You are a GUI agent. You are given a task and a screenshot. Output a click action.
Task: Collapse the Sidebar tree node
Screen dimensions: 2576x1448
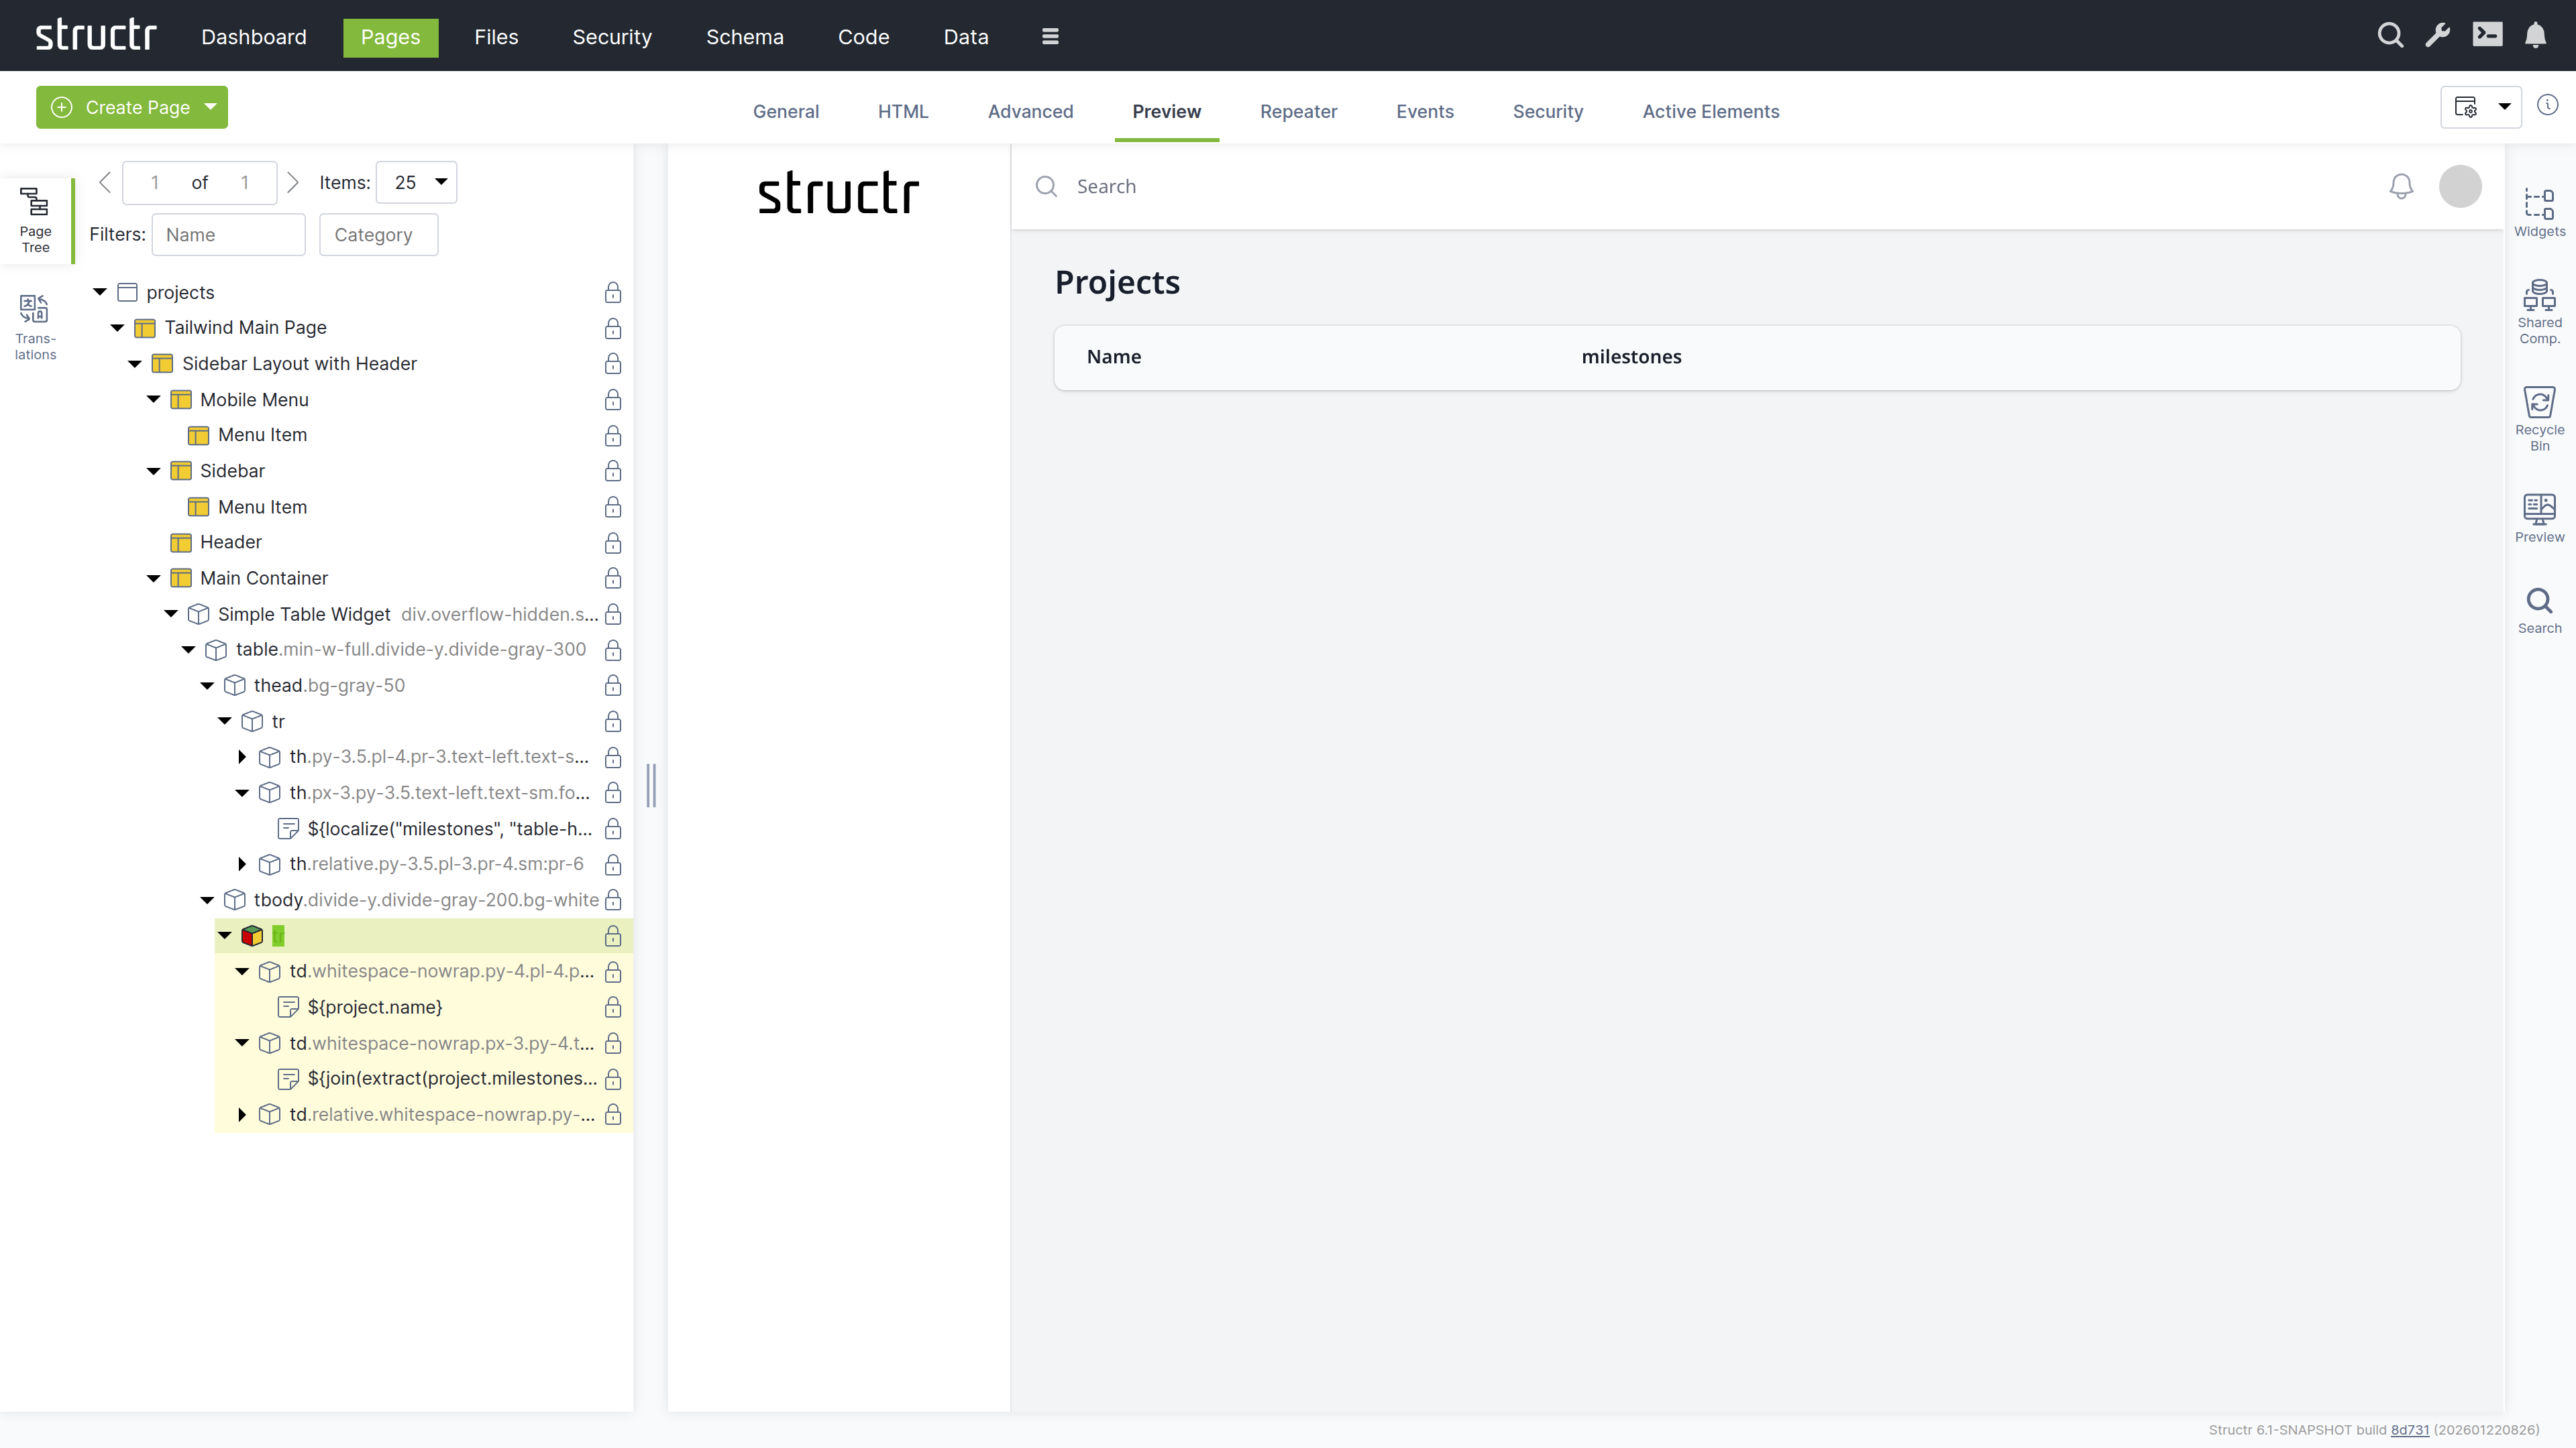153,471
